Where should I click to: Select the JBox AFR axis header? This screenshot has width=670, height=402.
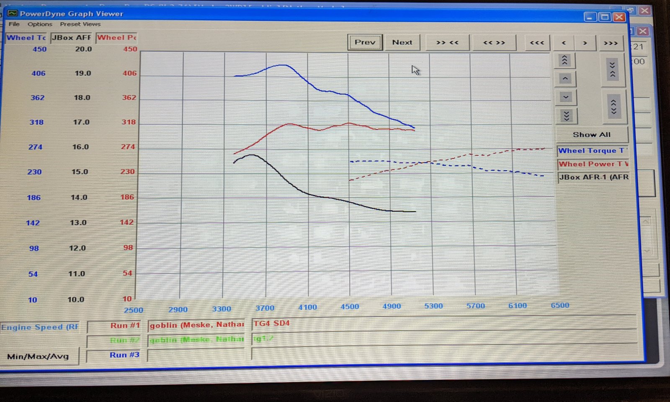pos(72,38)
